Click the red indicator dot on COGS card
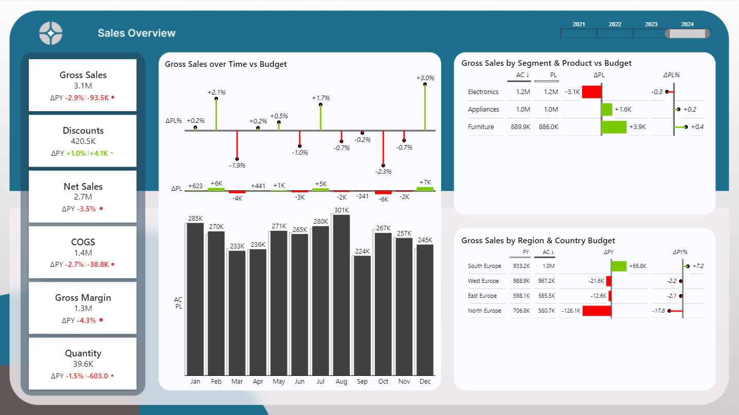Image resolution: width=739 pixels, height=415 pixels. [113, 264]
